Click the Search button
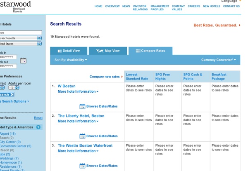The image size is (248, 171). point(7,94)
